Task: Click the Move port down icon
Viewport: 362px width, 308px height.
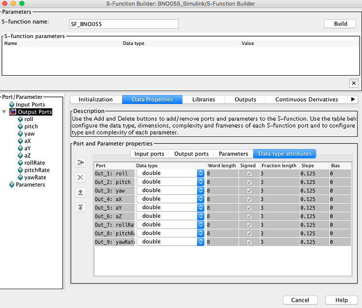Action: pos(80,207)
